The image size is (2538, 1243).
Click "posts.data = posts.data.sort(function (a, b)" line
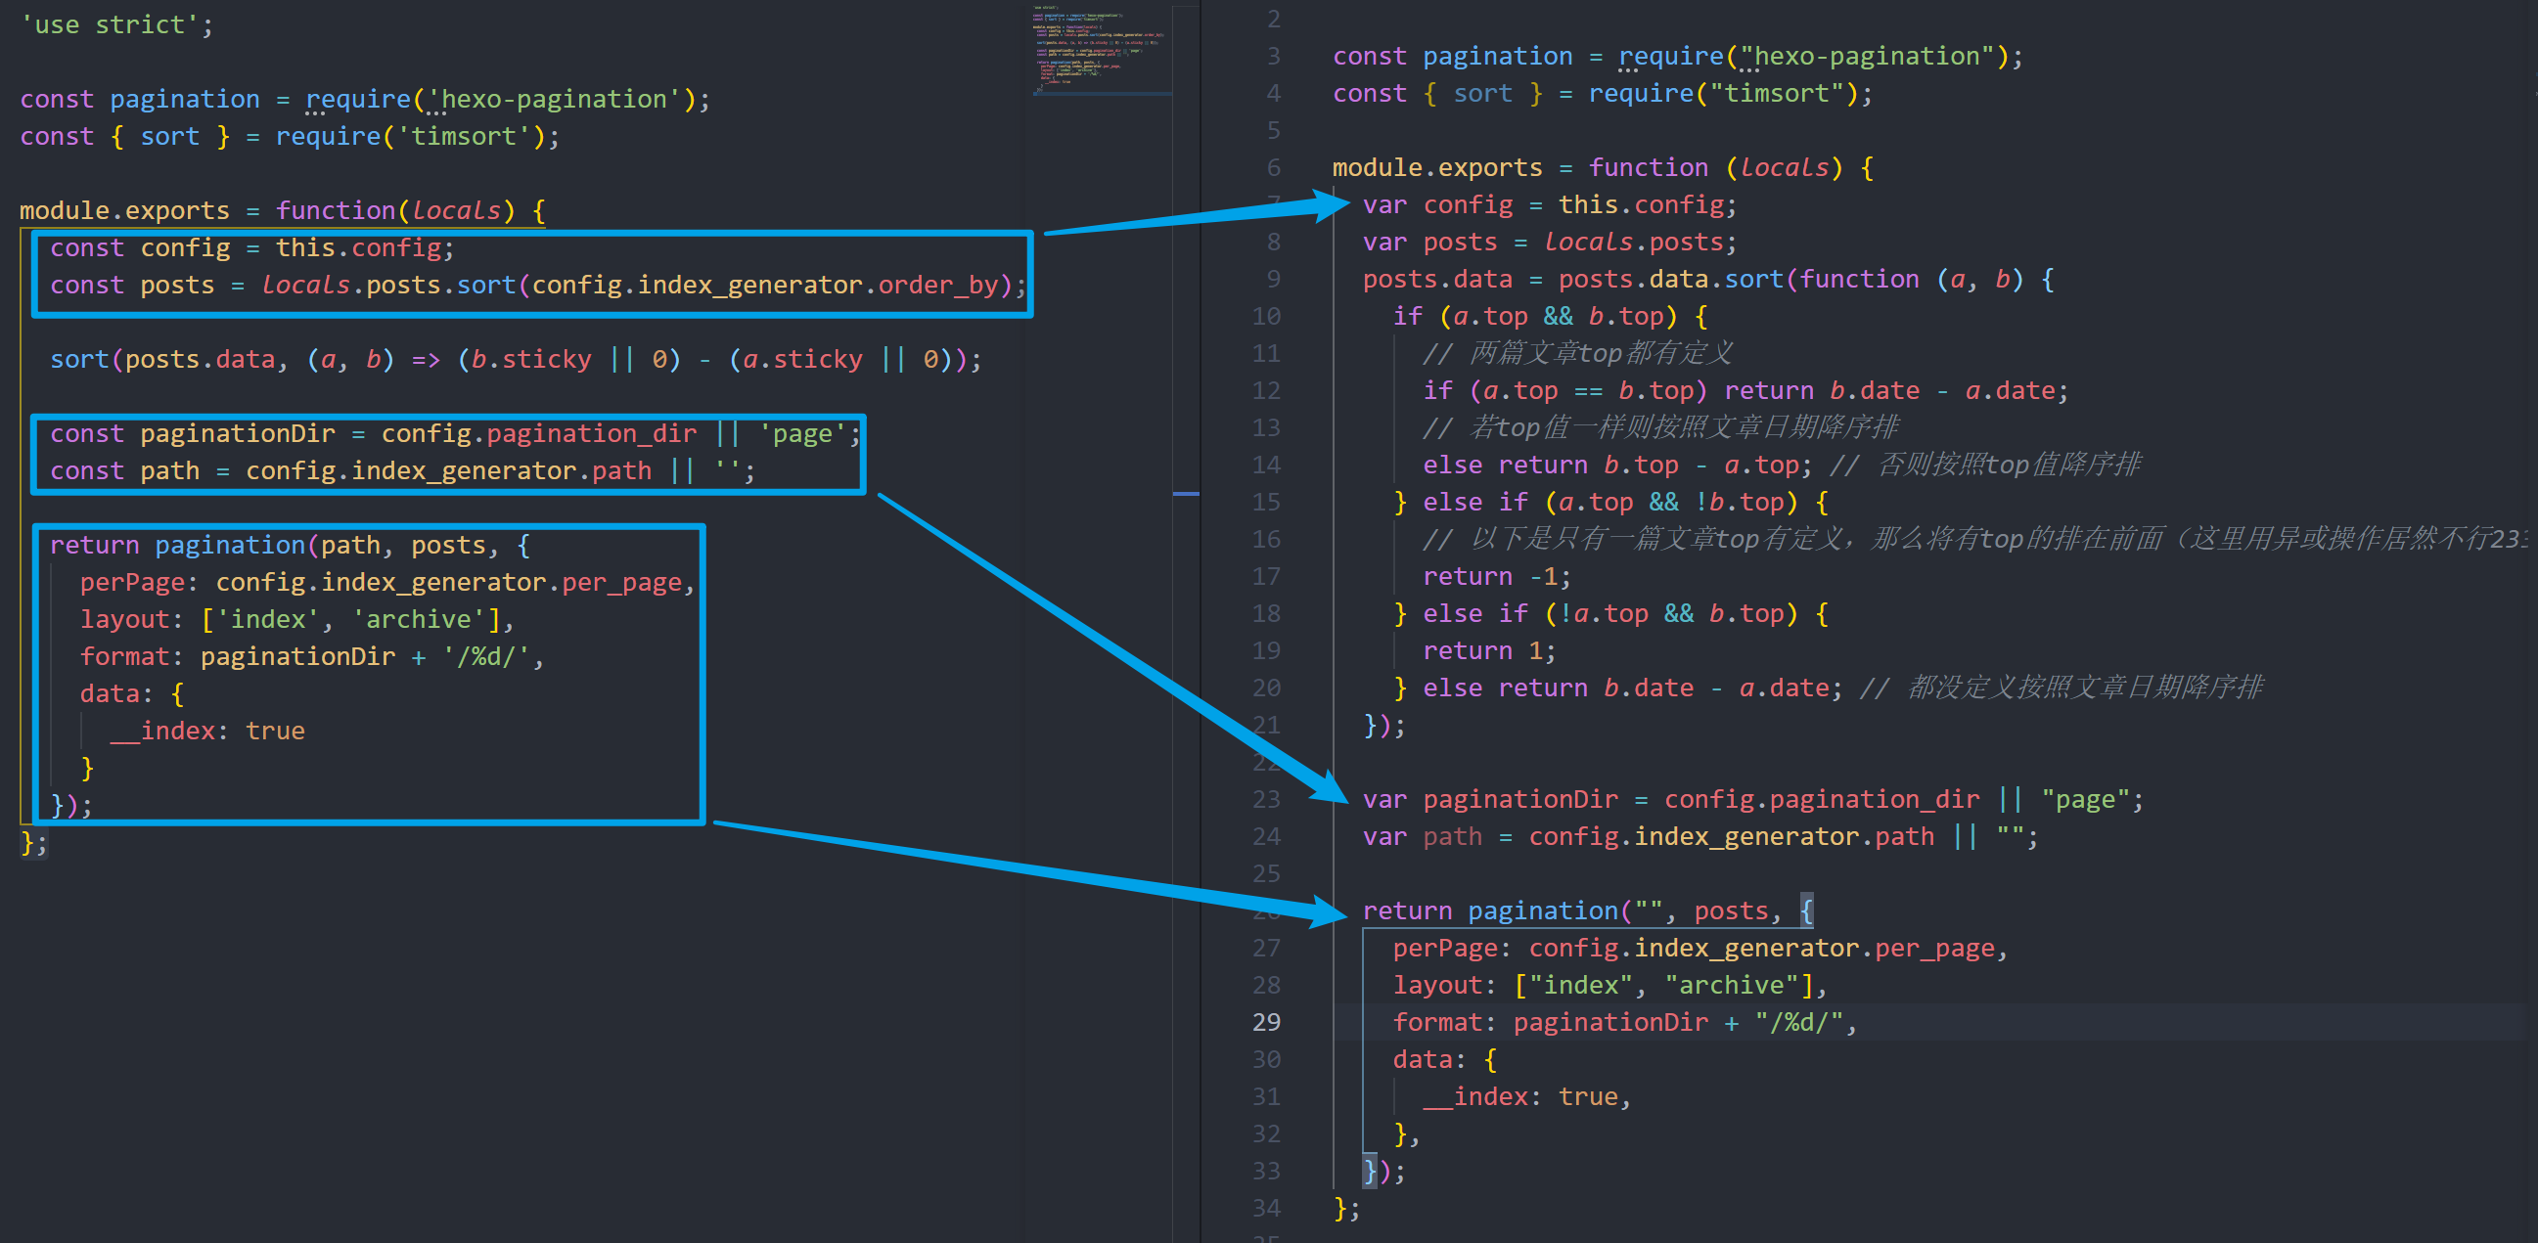point(1708,280)
